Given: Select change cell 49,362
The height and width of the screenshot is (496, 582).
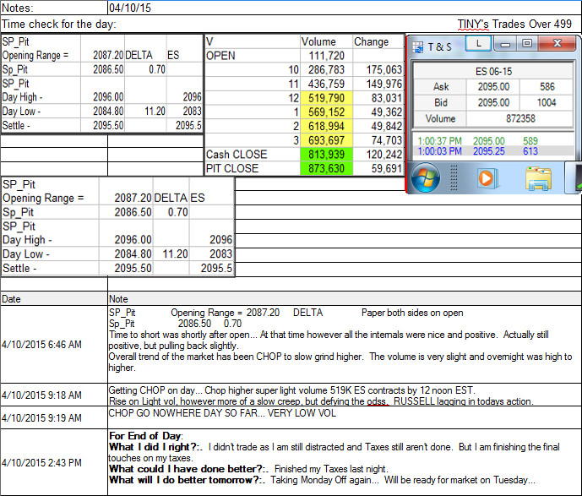Looking at the screenshot, I should tap(378, 112).
